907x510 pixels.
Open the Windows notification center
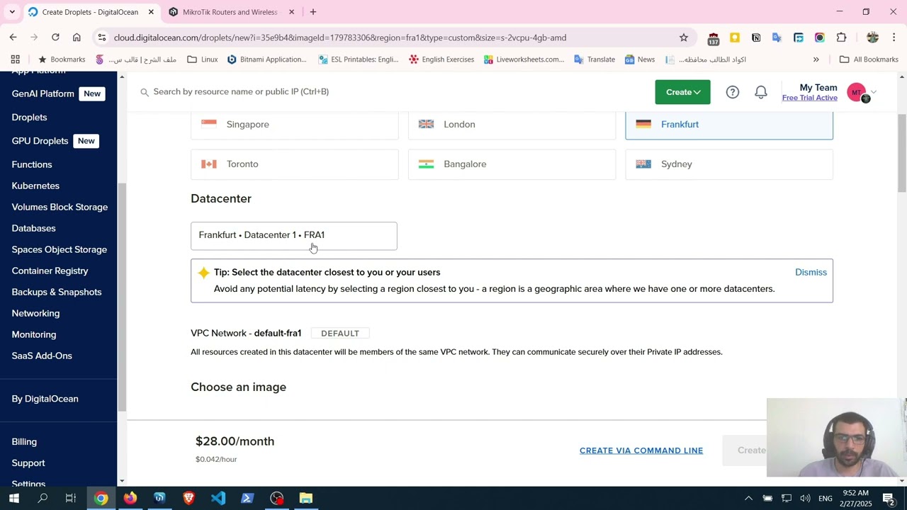[x=889, y=498]
